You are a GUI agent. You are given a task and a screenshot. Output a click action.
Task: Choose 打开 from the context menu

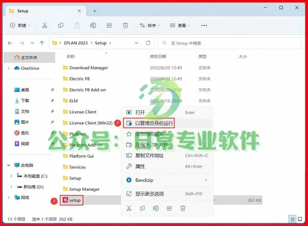tap(167, 112)
